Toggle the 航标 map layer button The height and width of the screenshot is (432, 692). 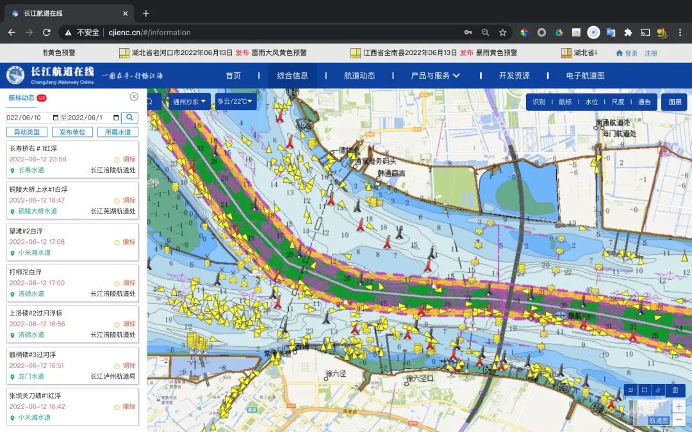(565, 102)
